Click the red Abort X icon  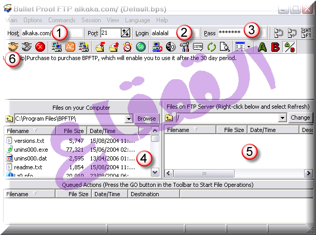[x=40, y=47]
